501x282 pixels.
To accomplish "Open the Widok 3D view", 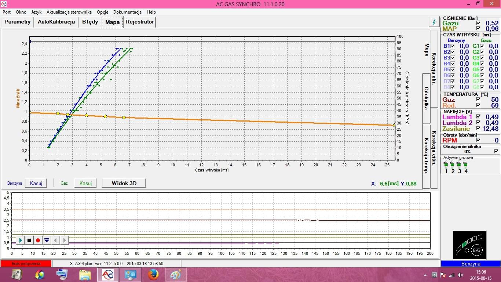I will click(124, 183).
